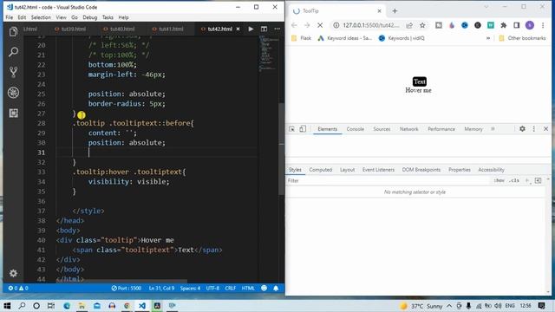Switch to DevTools Network tab
Screen dimensions: 555x312
point(408,129)
